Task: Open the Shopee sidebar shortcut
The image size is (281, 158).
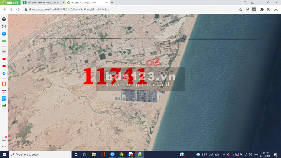Action: point(4,84)
